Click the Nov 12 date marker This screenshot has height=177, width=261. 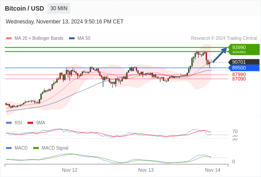point(69,170)
